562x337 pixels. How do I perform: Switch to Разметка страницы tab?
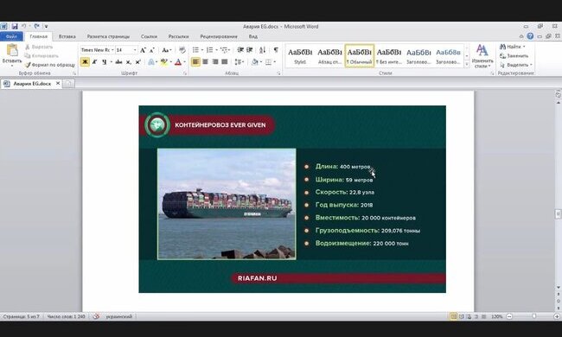click(x=108, y=36)
